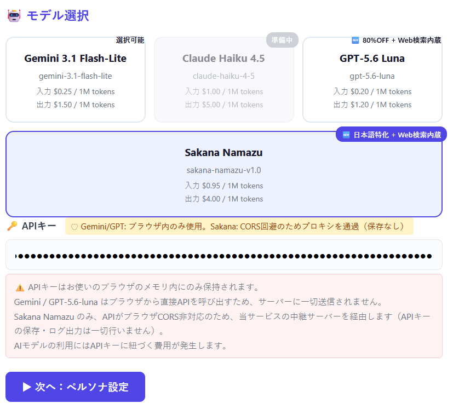
Task: Click 出力 $1.20 / 1M tokens text
Action: point(372,105)
